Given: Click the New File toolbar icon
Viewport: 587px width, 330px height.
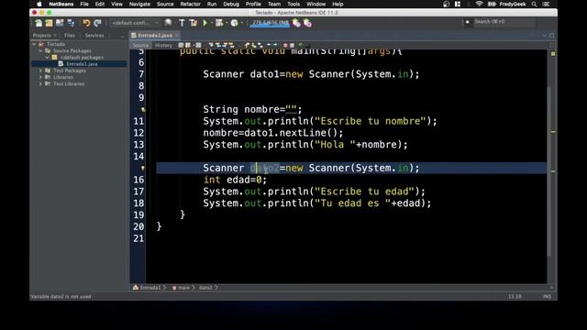Looking at the screenshot, I should [39, 23].
